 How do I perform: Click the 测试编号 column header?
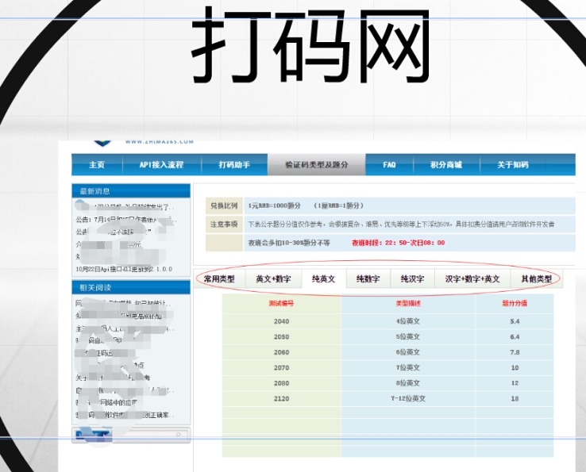point(281,303)
